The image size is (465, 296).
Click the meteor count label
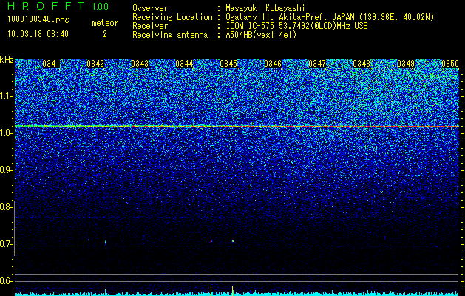[x=105, y=23]
